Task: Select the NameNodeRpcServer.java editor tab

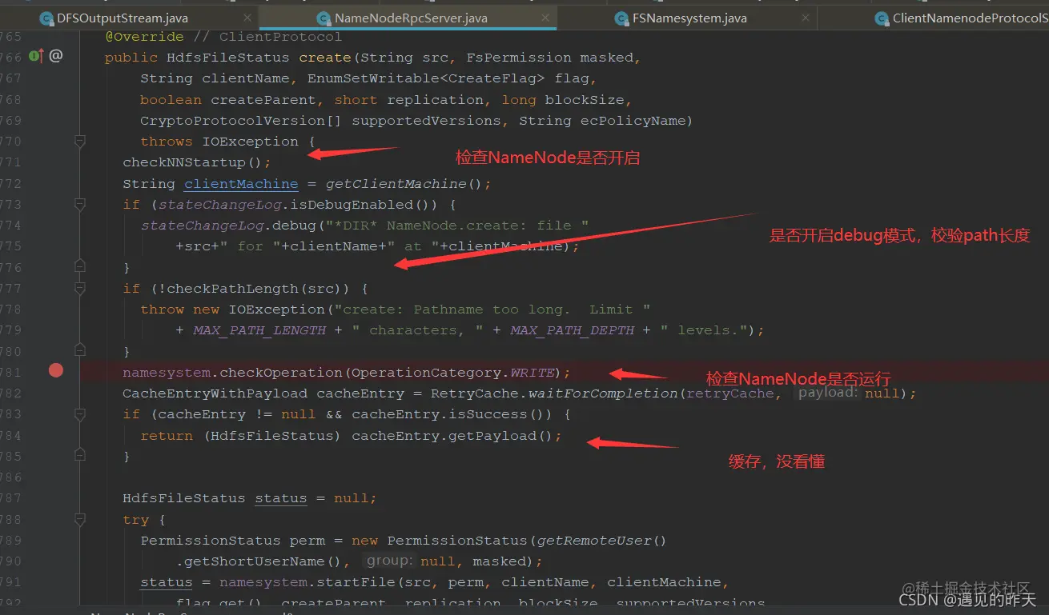Action: tap(411, 18)
